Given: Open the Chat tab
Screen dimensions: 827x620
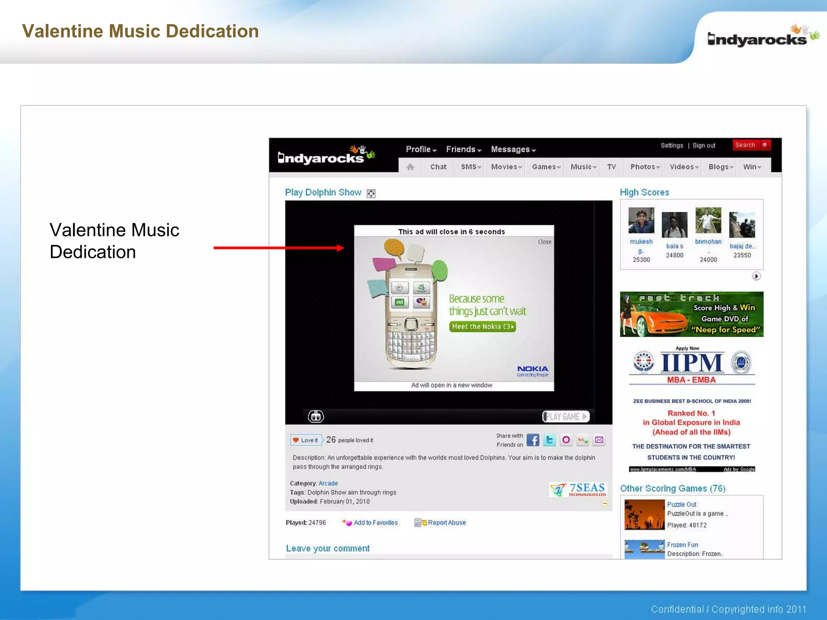Looking at the screenshot, I should [x=438, y=167].
